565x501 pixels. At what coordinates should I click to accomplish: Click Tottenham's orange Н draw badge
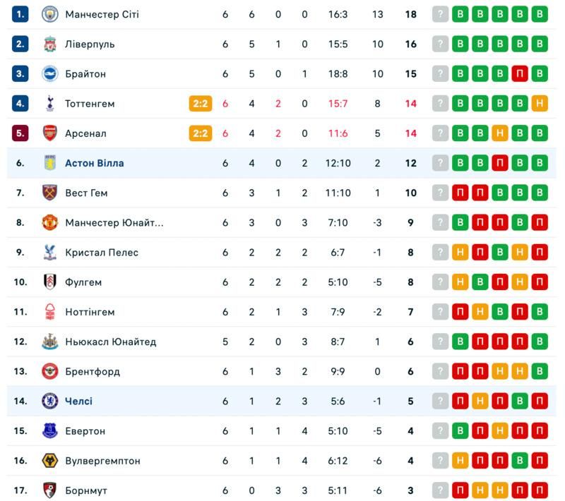click(540, 104)
